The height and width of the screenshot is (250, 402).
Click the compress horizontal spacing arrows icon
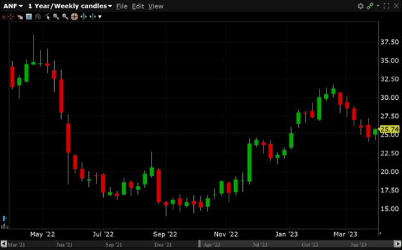[x=93, y=17]
